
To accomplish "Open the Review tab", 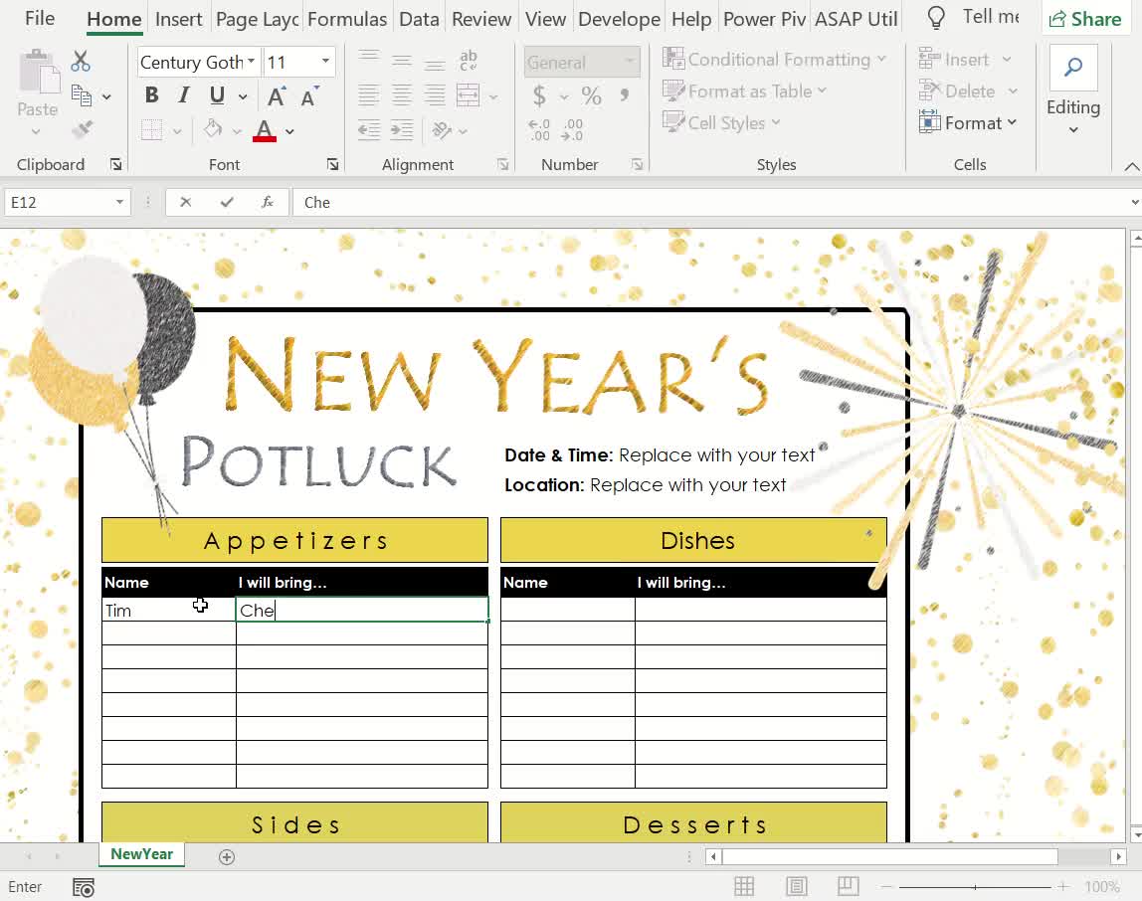I will (480, 18).
